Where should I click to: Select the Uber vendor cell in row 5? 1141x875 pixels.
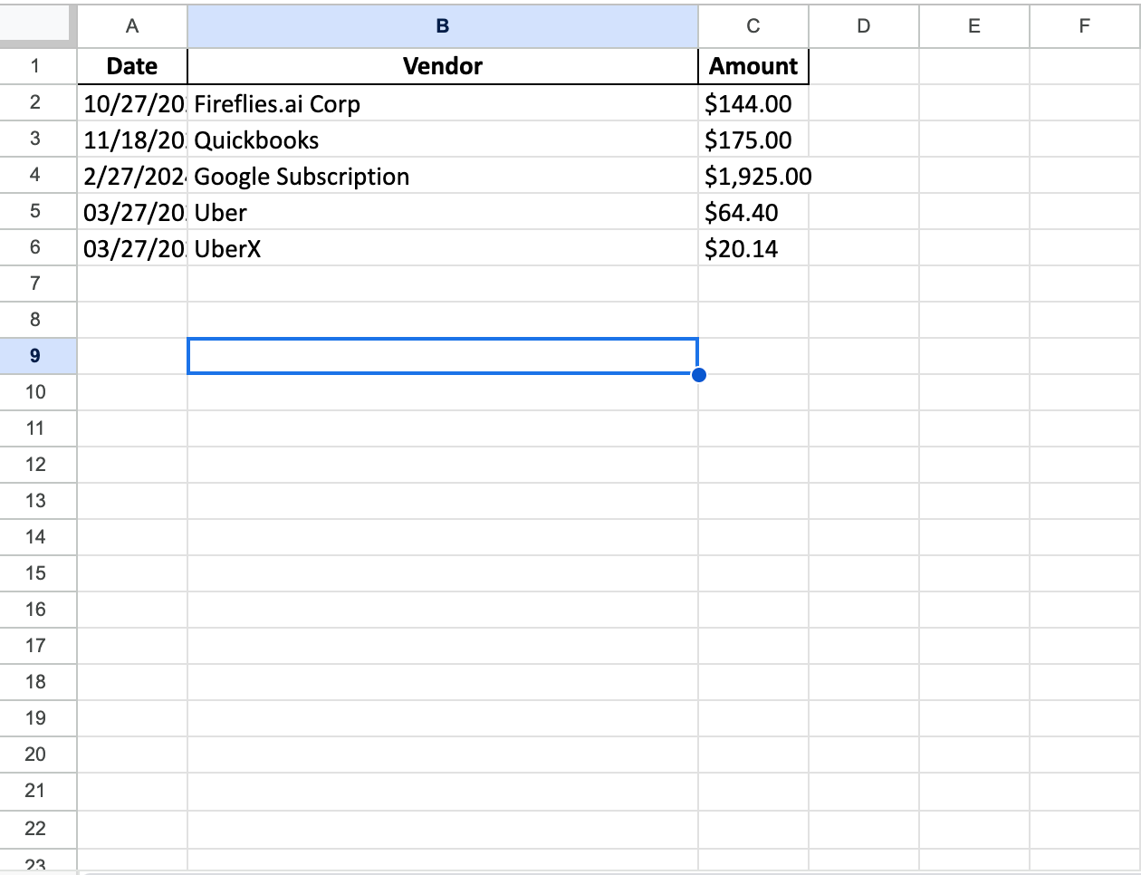443,212
